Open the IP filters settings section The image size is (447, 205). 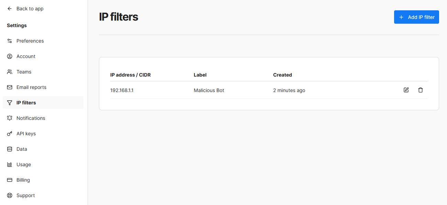point(26,103)
